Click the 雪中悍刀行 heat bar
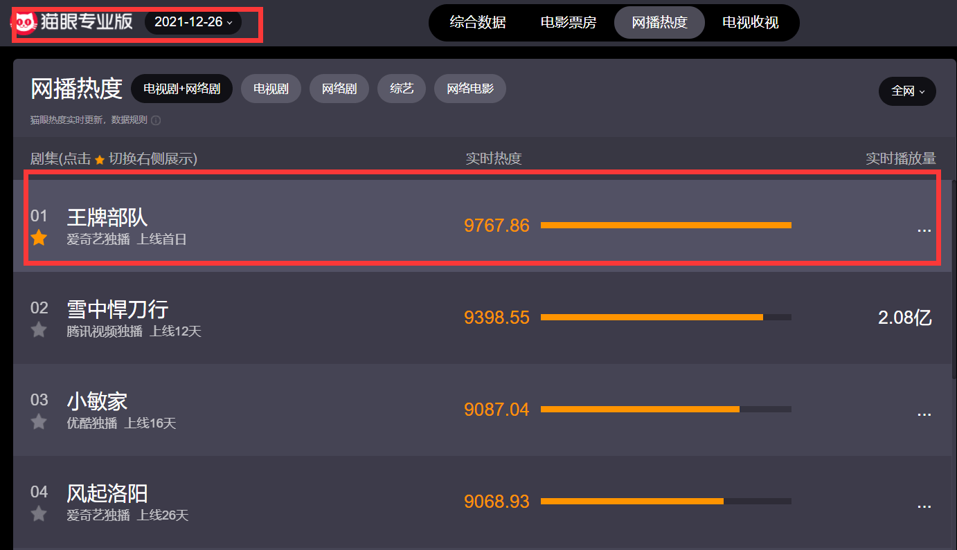The image size is (957, 550). pyautogui.click(x=666, y=317)
